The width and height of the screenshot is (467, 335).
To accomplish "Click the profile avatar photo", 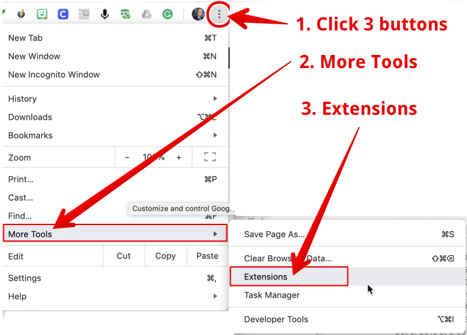I will click(x=198, y=14).
